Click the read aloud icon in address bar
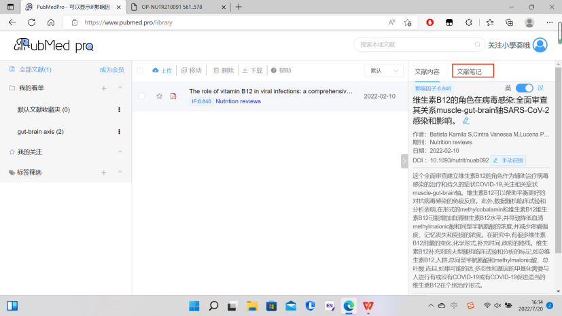The height and width of the screenshot is (316, 562). pos(391,22)
